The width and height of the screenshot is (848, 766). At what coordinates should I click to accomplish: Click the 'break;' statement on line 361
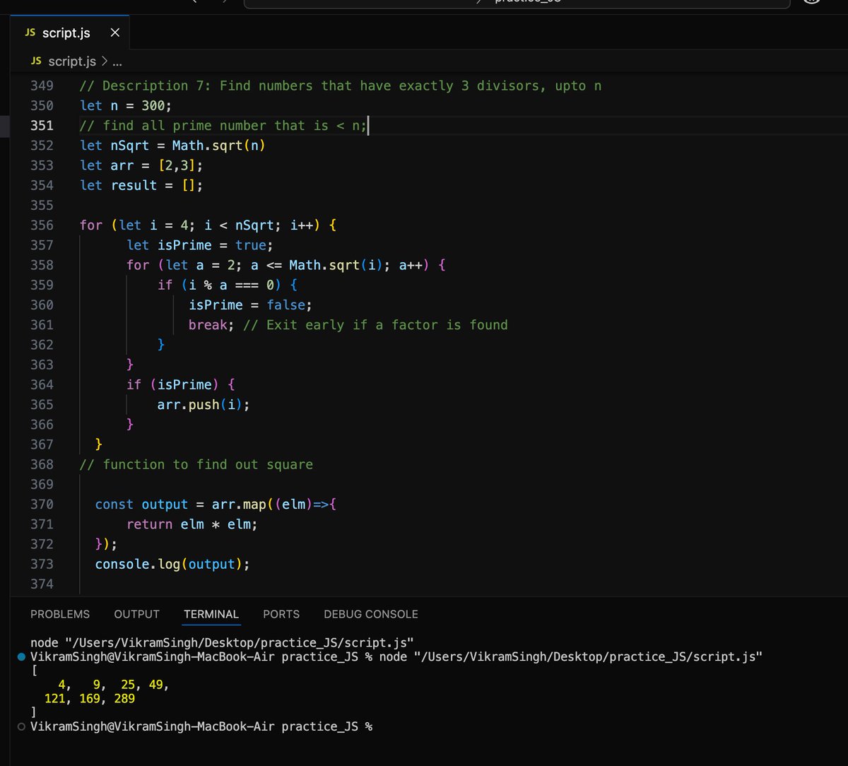[x=211, y=325]
